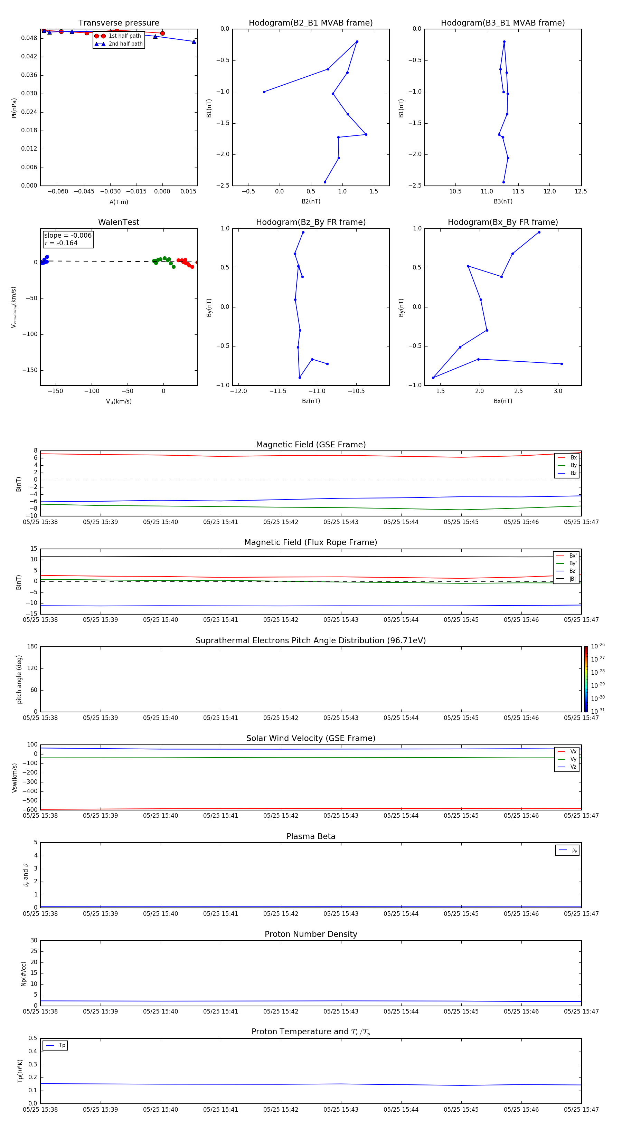Click the 'Proton Number Density' title

(311, 934)
